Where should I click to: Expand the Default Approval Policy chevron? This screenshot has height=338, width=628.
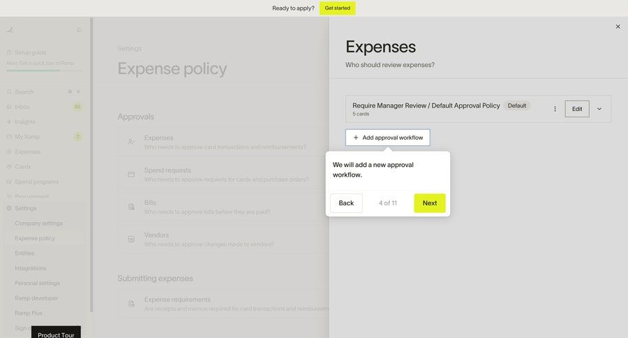click(599, 109)
